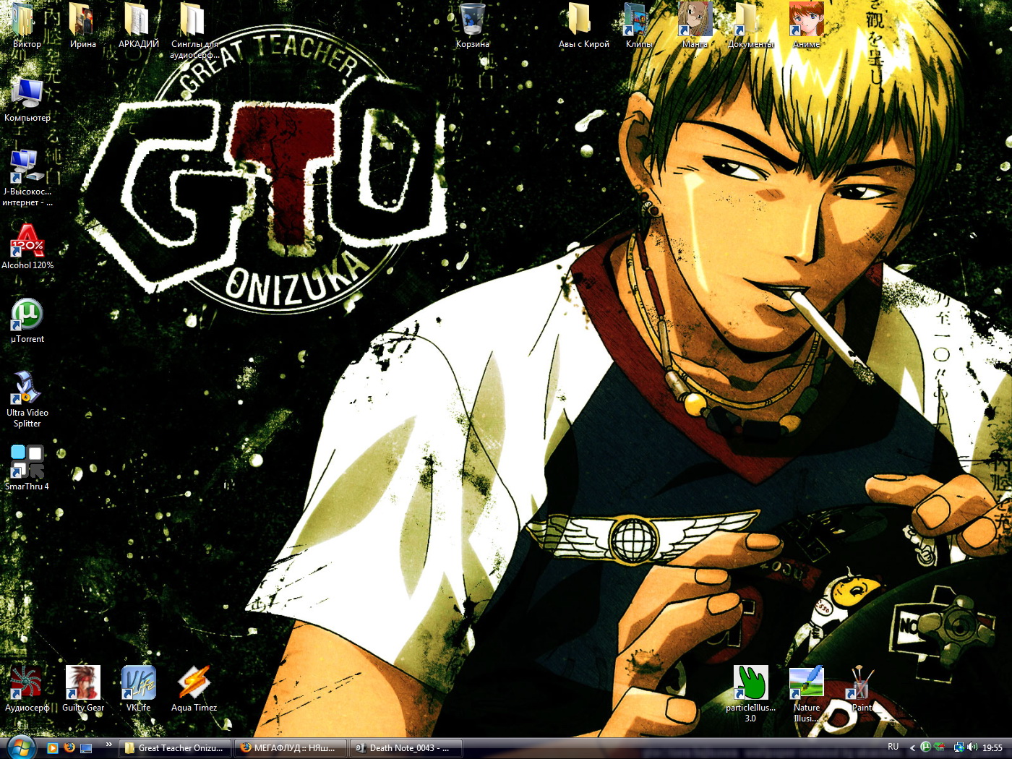Start the Guilty Gear shortcut
The width and height of the screenshot is (1012, 759).
(x=82, y=689)
